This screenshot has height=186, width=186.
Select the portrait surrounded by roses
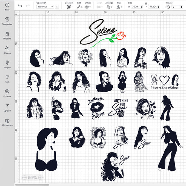pos(85,58)
